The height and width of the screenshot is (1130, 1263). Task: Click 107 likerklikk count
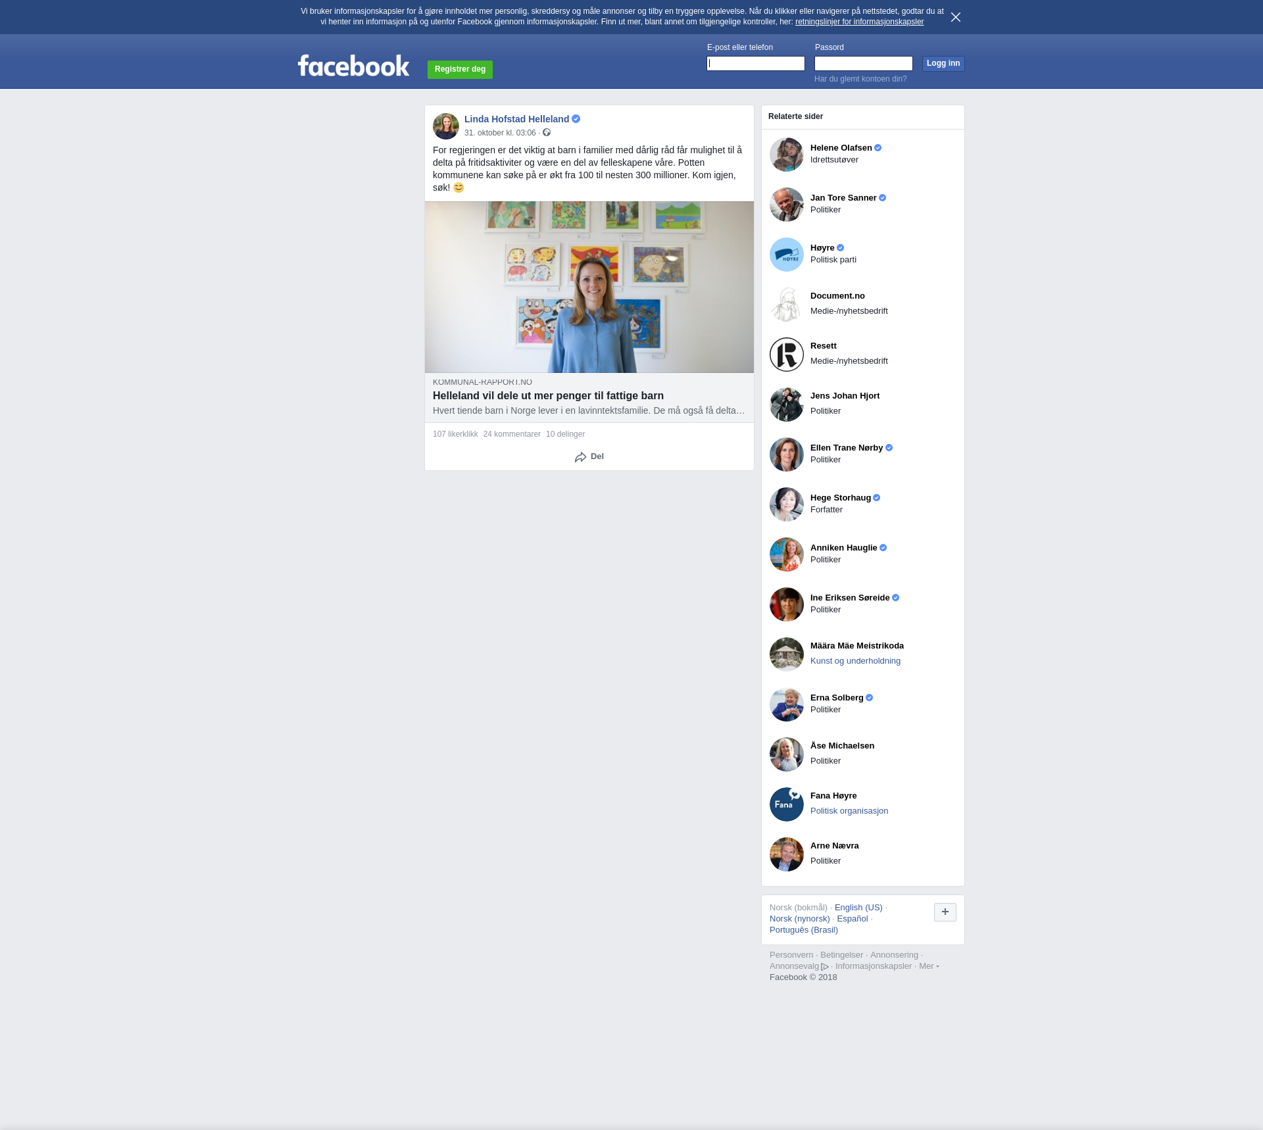pyautogui.click(x=455, y=434)
